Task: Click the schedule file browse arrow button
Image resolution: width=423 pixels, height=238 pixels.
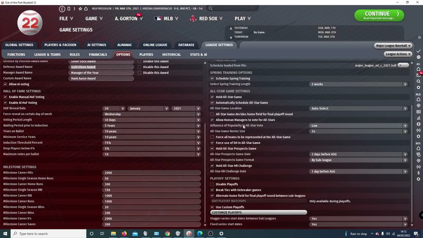Action: coord(403,65)
